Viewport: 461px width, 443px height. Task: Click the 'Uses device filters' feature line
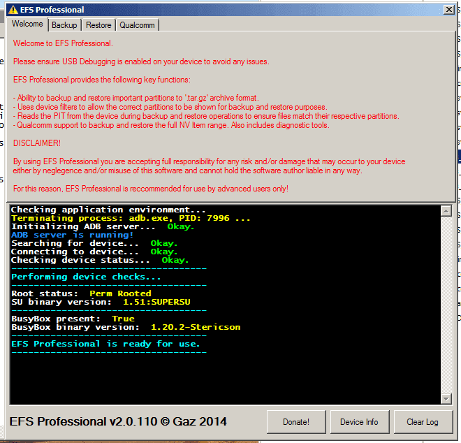coord(170,107)
